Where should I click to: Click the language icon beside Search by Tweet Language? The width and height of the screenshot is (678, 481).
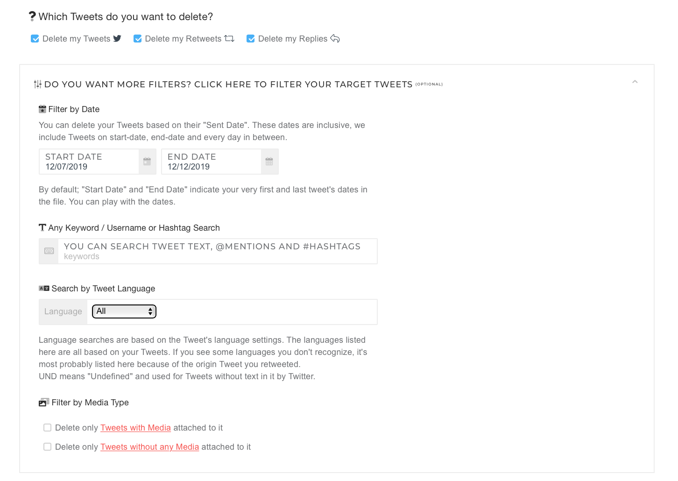coord(44,288)
